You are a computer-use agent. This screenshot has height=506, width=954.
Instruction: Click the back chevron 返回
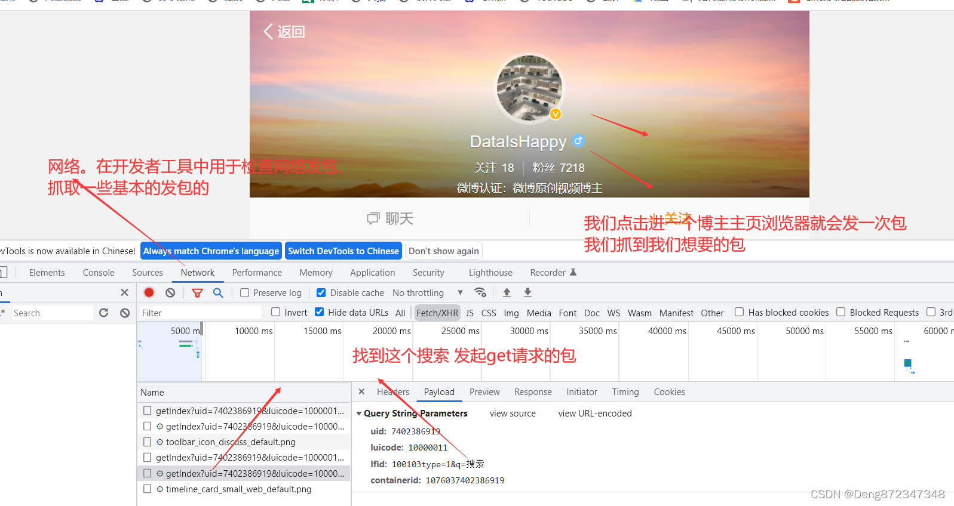(x=284, y=32)
